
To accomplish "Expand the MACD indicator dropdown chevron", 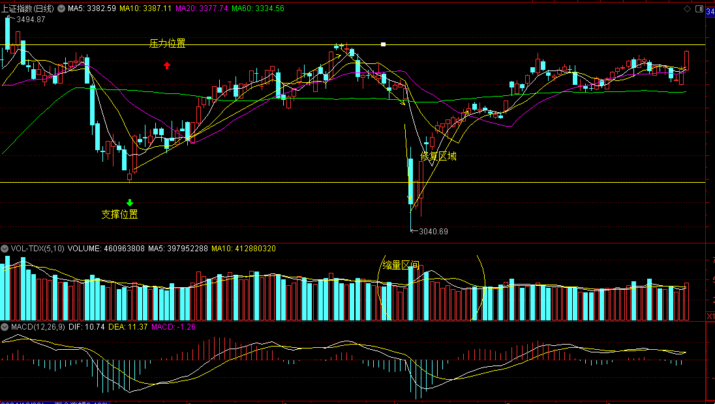I will [5, 327].
